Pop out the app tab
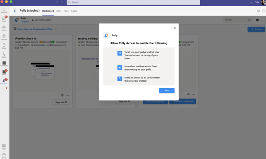The width and height of the screenshot is (266, 159). (x=259, y=11)
